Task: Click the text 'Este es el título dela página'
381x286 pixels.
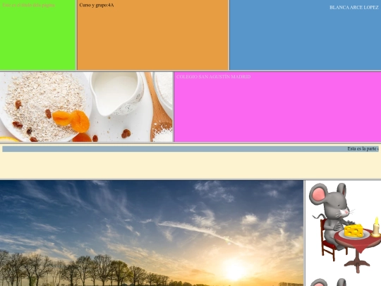Action: [x=29, y=5]
